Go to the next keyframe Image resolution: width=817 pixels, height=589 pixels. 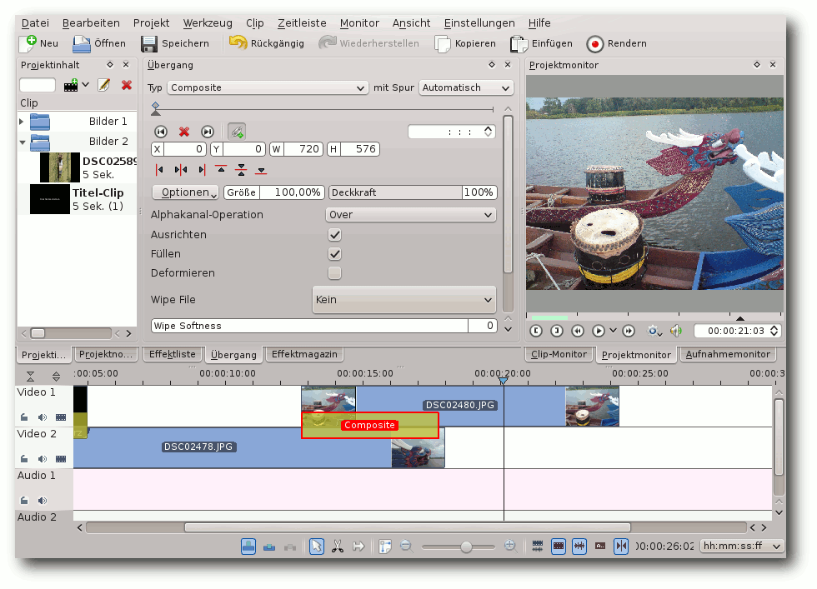208,132
